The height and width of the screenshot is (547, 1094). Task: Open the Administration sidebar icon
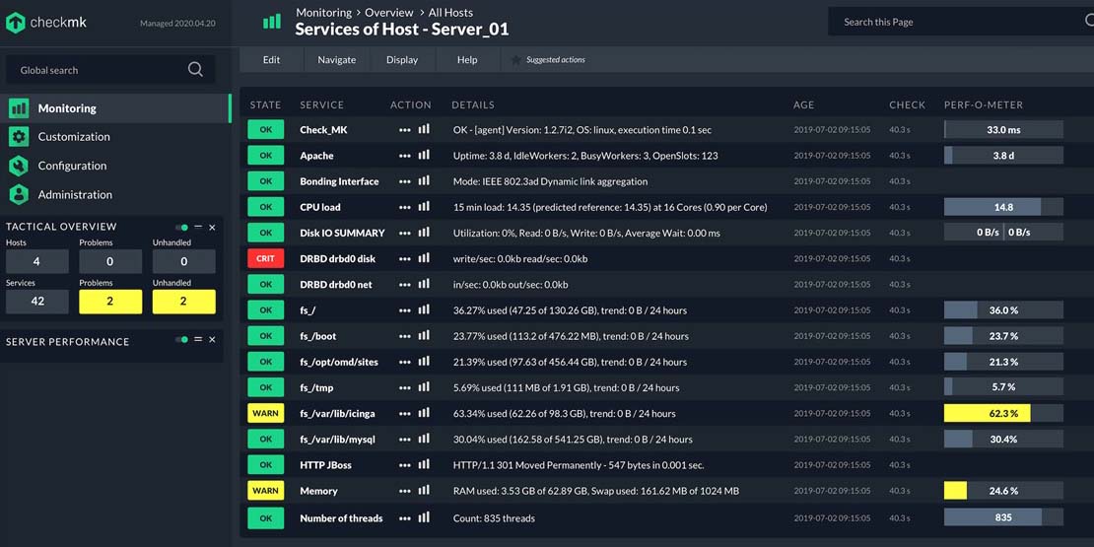(19, 195)
